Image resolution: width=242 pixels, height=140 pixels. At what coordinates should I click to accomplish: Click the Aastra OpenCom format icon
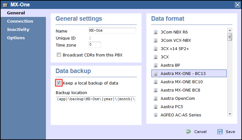156,99
